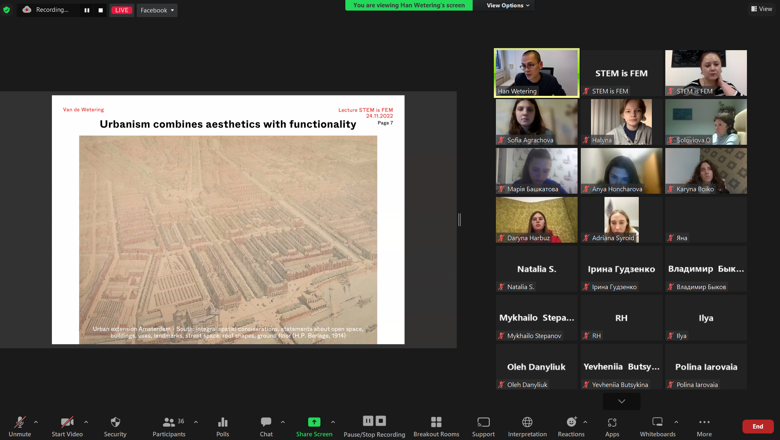
Task: Click muted mic icon on Polina Iarovaia tile
Action: (671, 385)
